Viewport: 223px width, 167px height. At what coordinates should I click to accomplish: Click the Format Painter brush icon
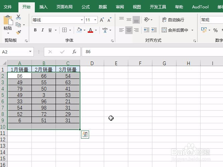(x=18, y=32)
